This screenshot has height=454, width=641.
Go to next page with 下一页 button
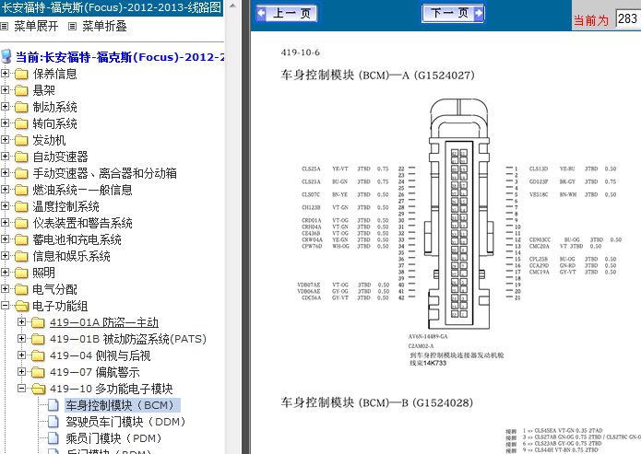point(453,13)
